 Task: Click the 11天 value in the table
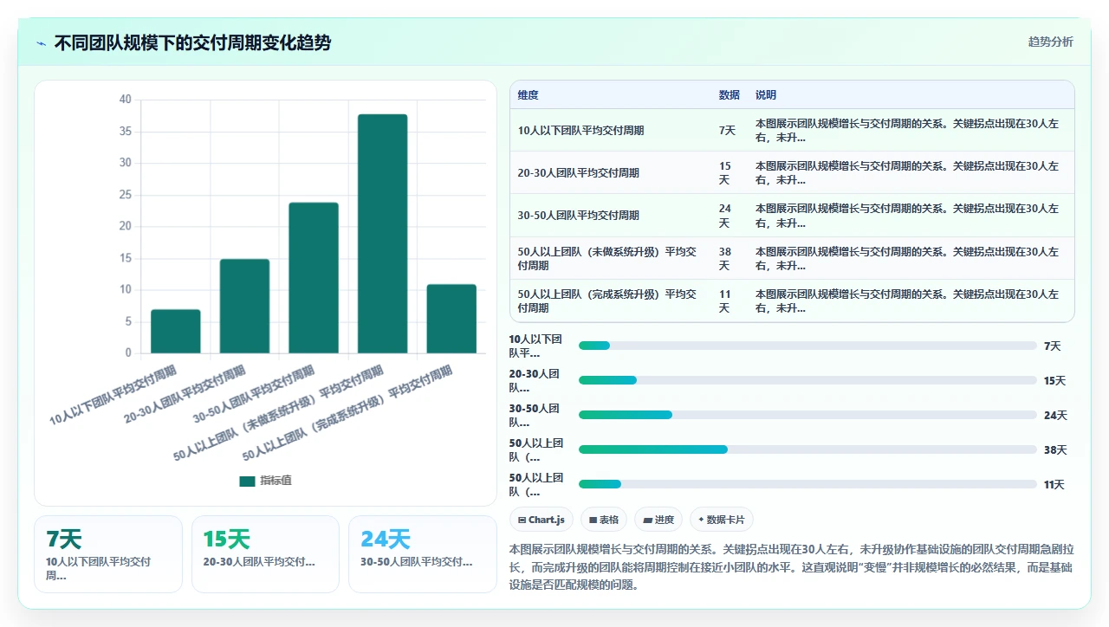(x=725, y=301)
